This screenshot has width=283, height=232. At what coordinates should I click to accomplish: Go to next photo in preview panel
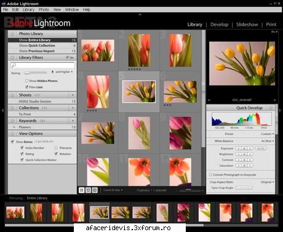point(275,100)
